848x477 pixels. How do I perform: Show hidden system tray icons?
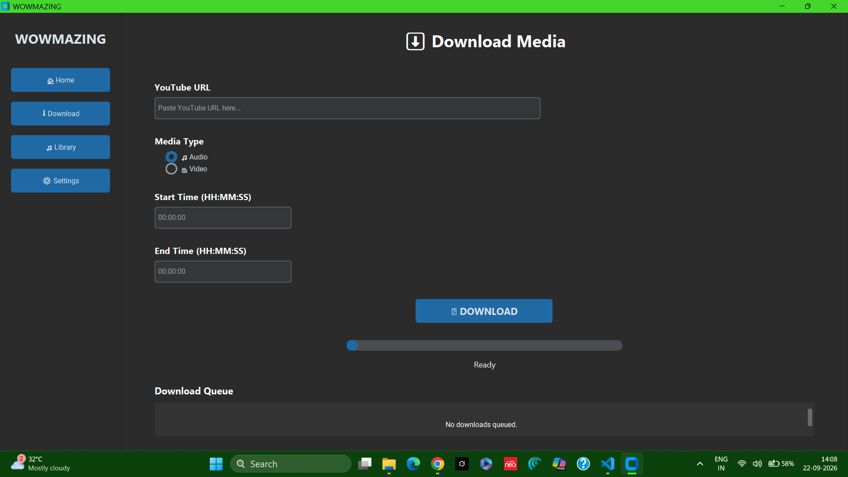click(700, 464)
